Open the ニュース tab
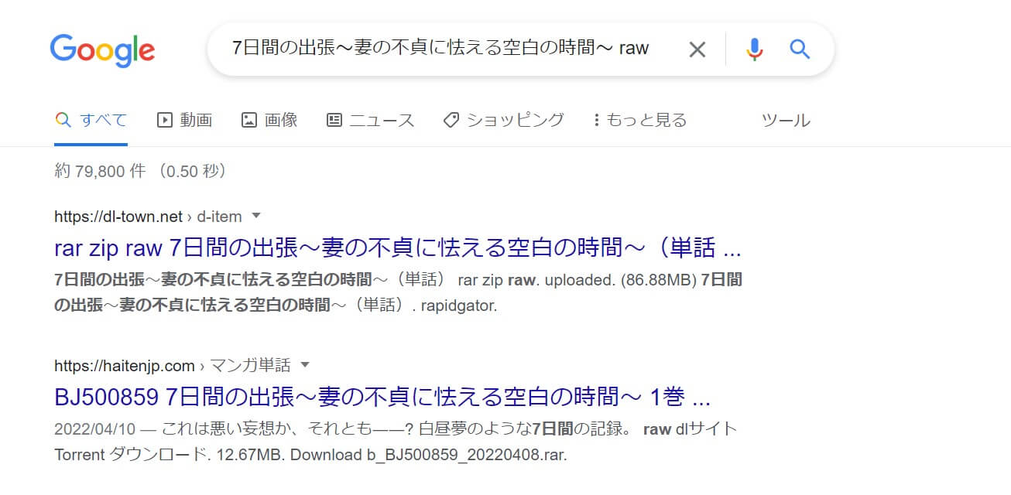The height and width of the screenshot is (495, 1011). pos(370,120)
